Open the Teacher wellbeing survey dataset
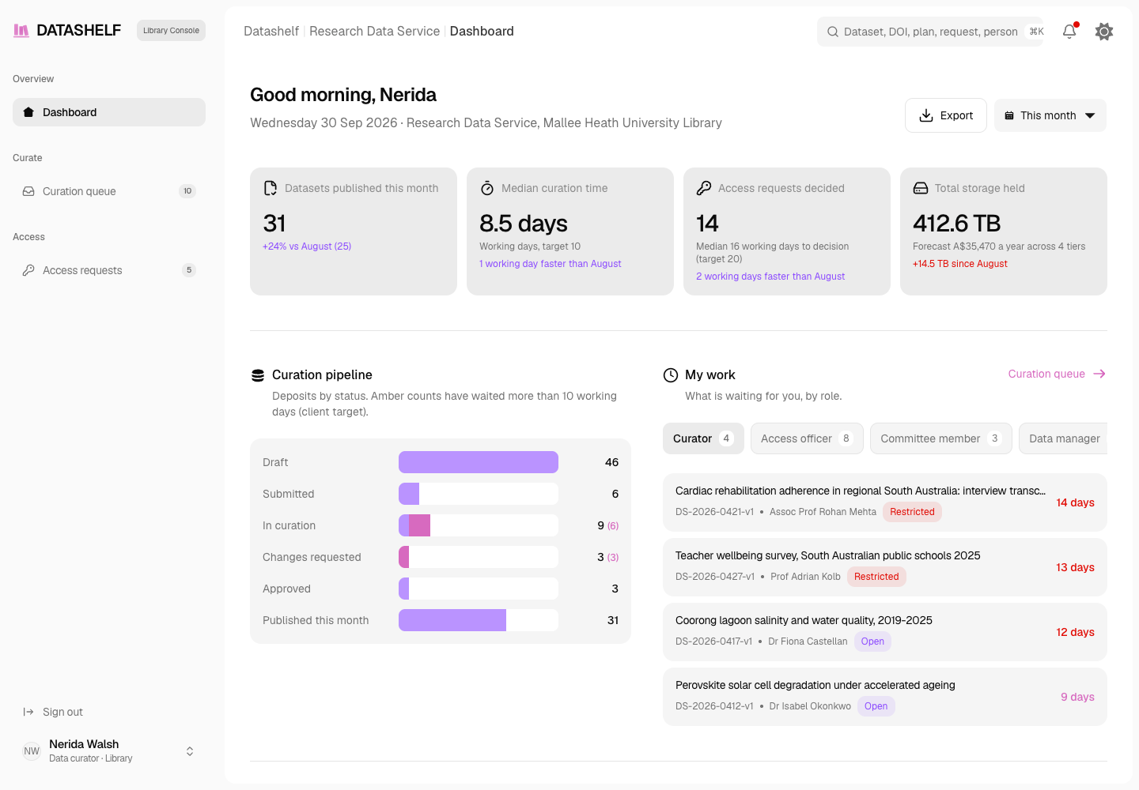This screenshot has width=1139, height=790. 885,567
